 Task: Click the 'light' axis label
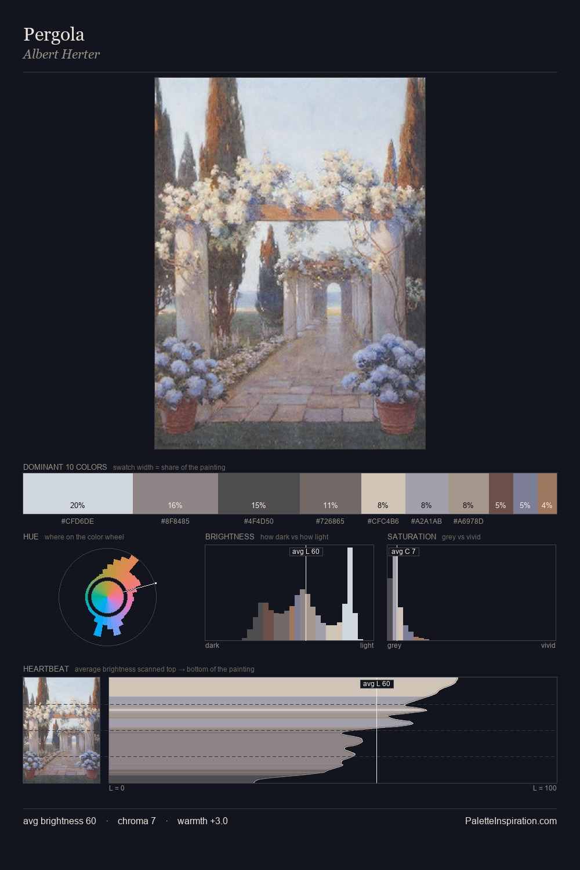click(367, 646)
